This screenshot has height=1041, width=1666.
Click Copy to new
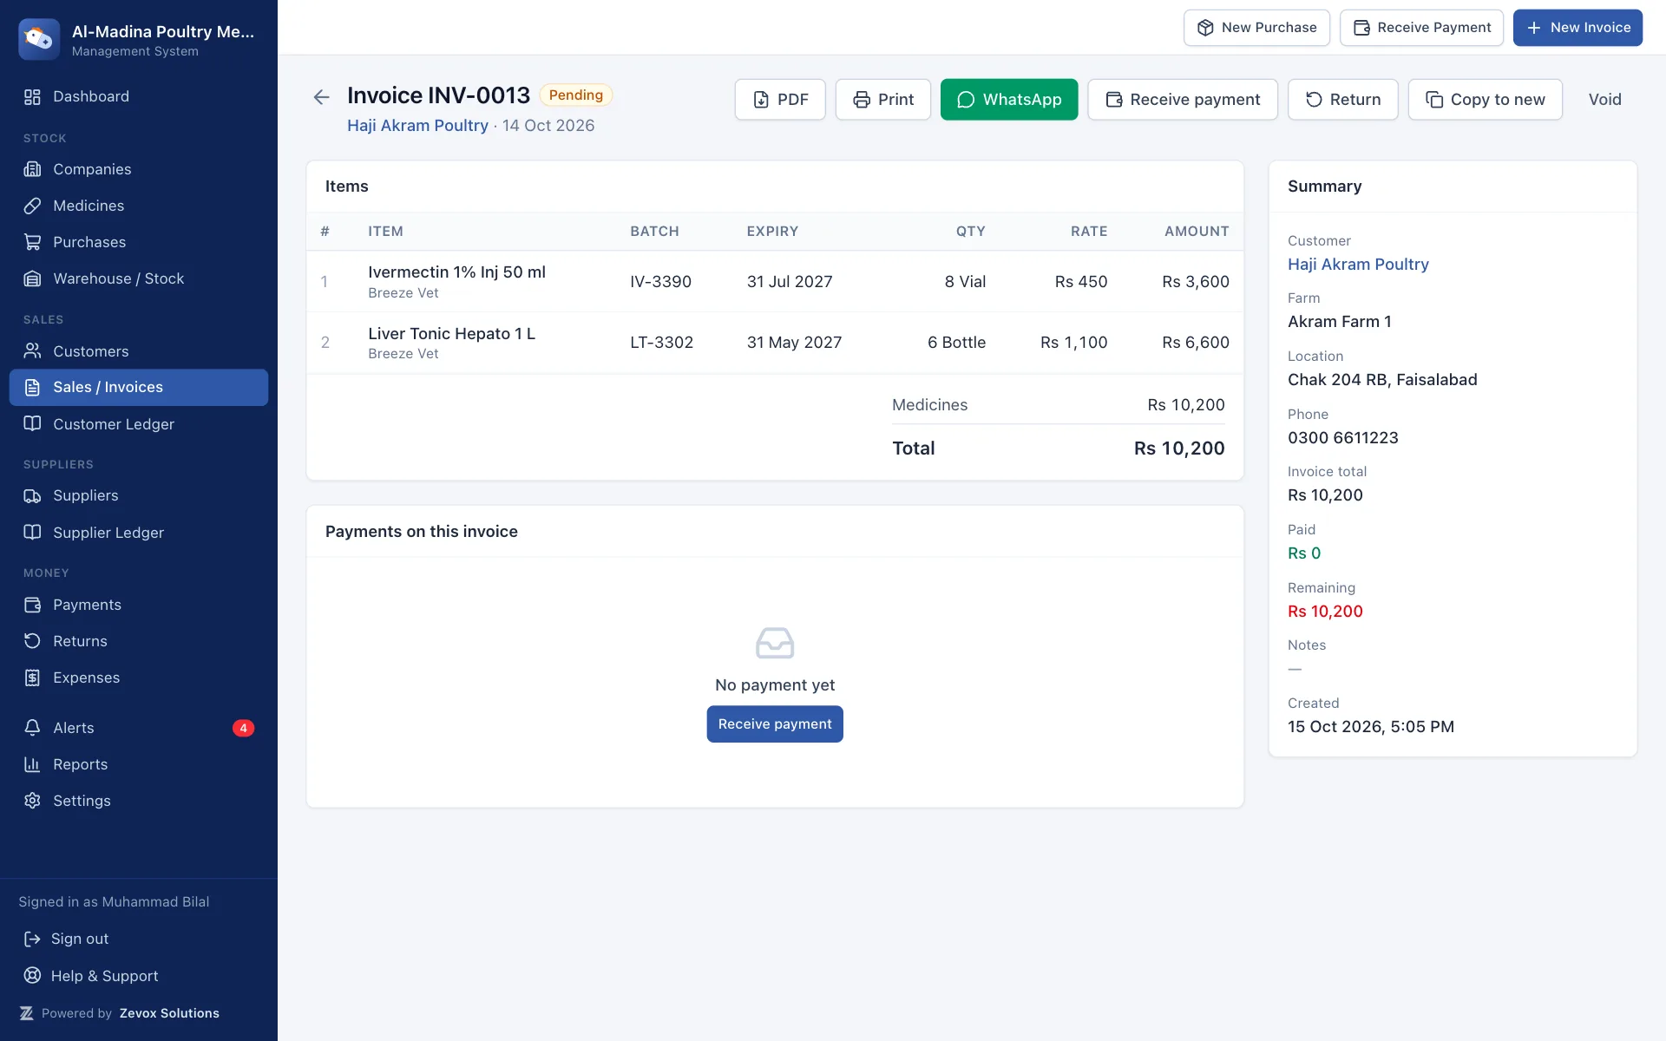click(x=1485, y=99)
